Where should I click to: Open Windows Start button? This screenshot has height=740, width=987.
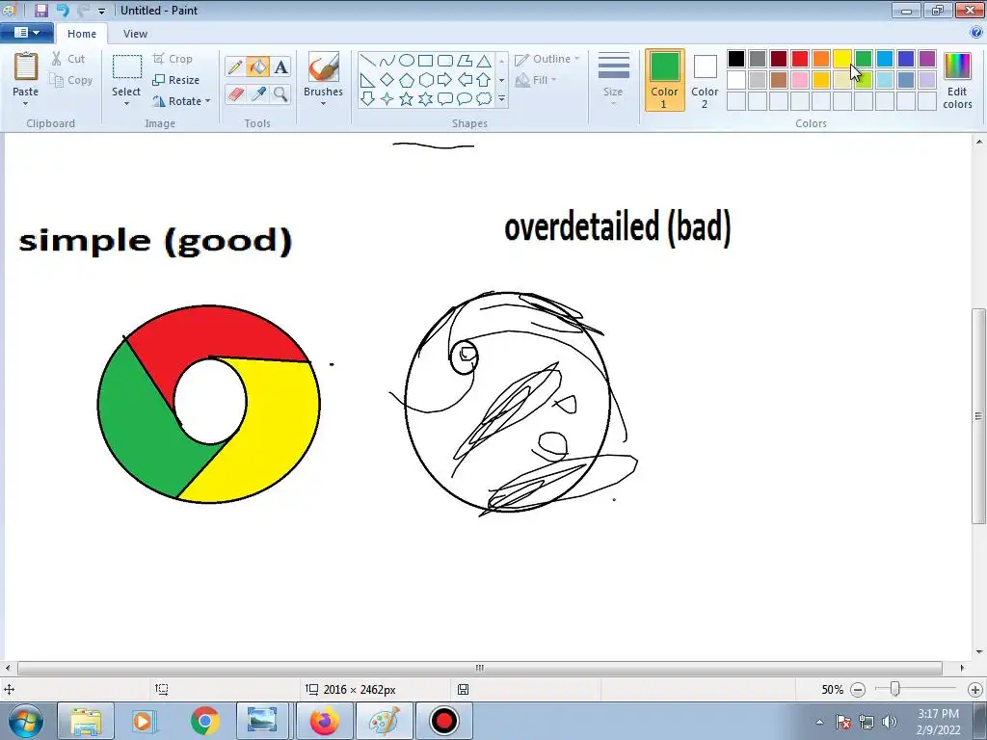click(26, 721)
